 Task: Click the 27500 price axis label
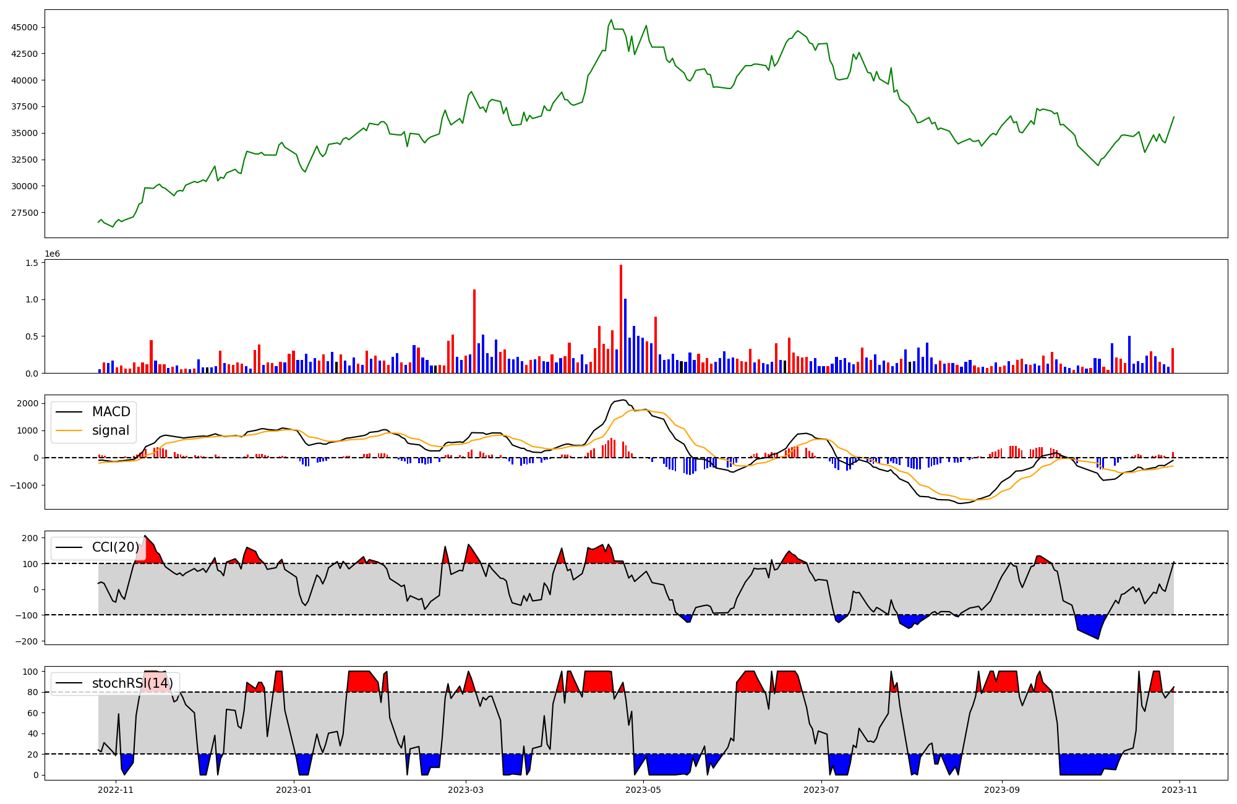click(25, 213)
